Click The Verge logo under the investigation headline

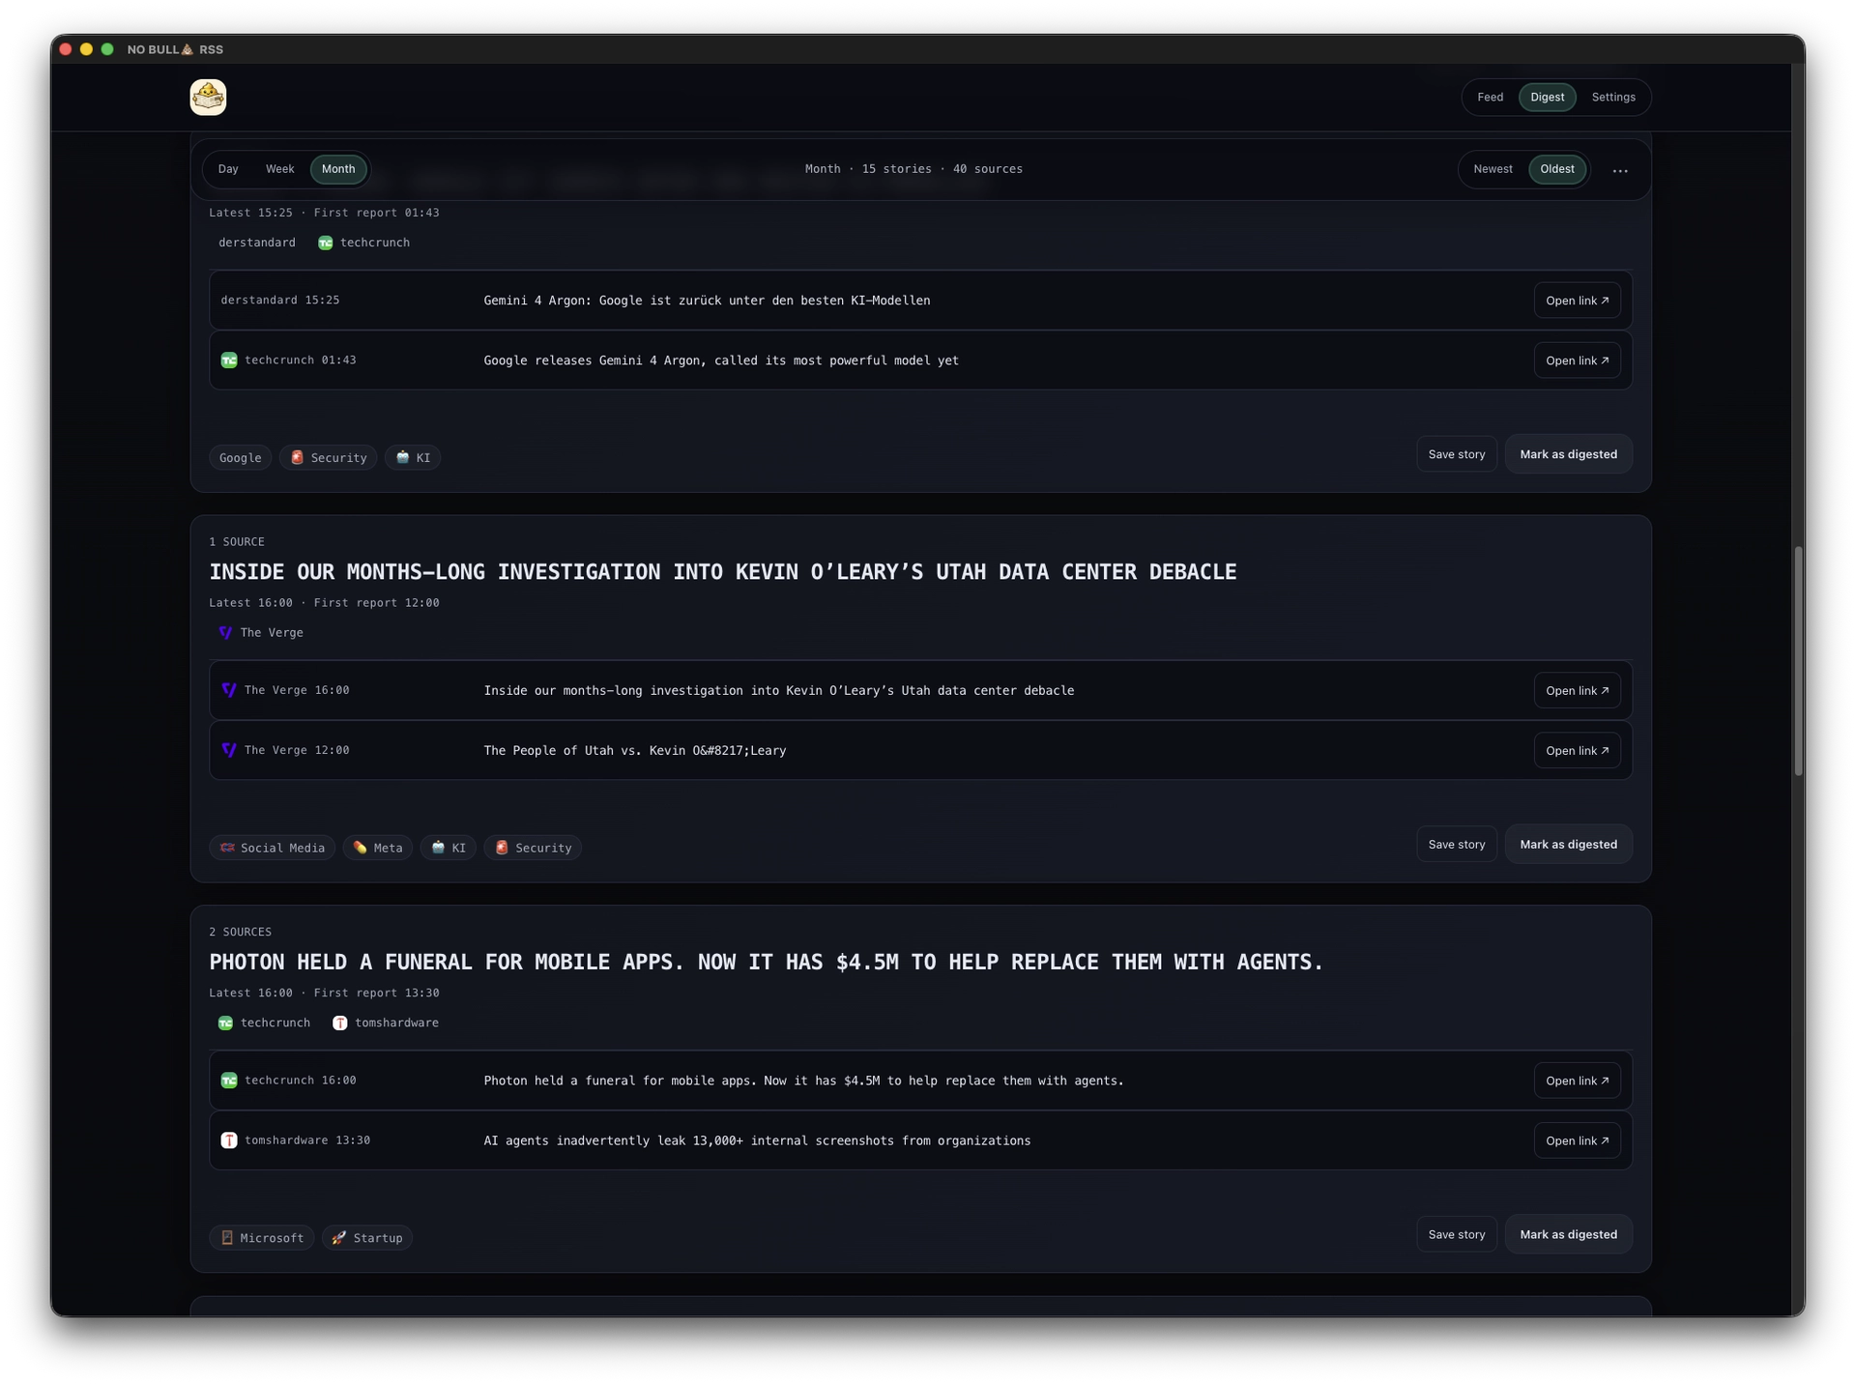[x=225, y=632]
